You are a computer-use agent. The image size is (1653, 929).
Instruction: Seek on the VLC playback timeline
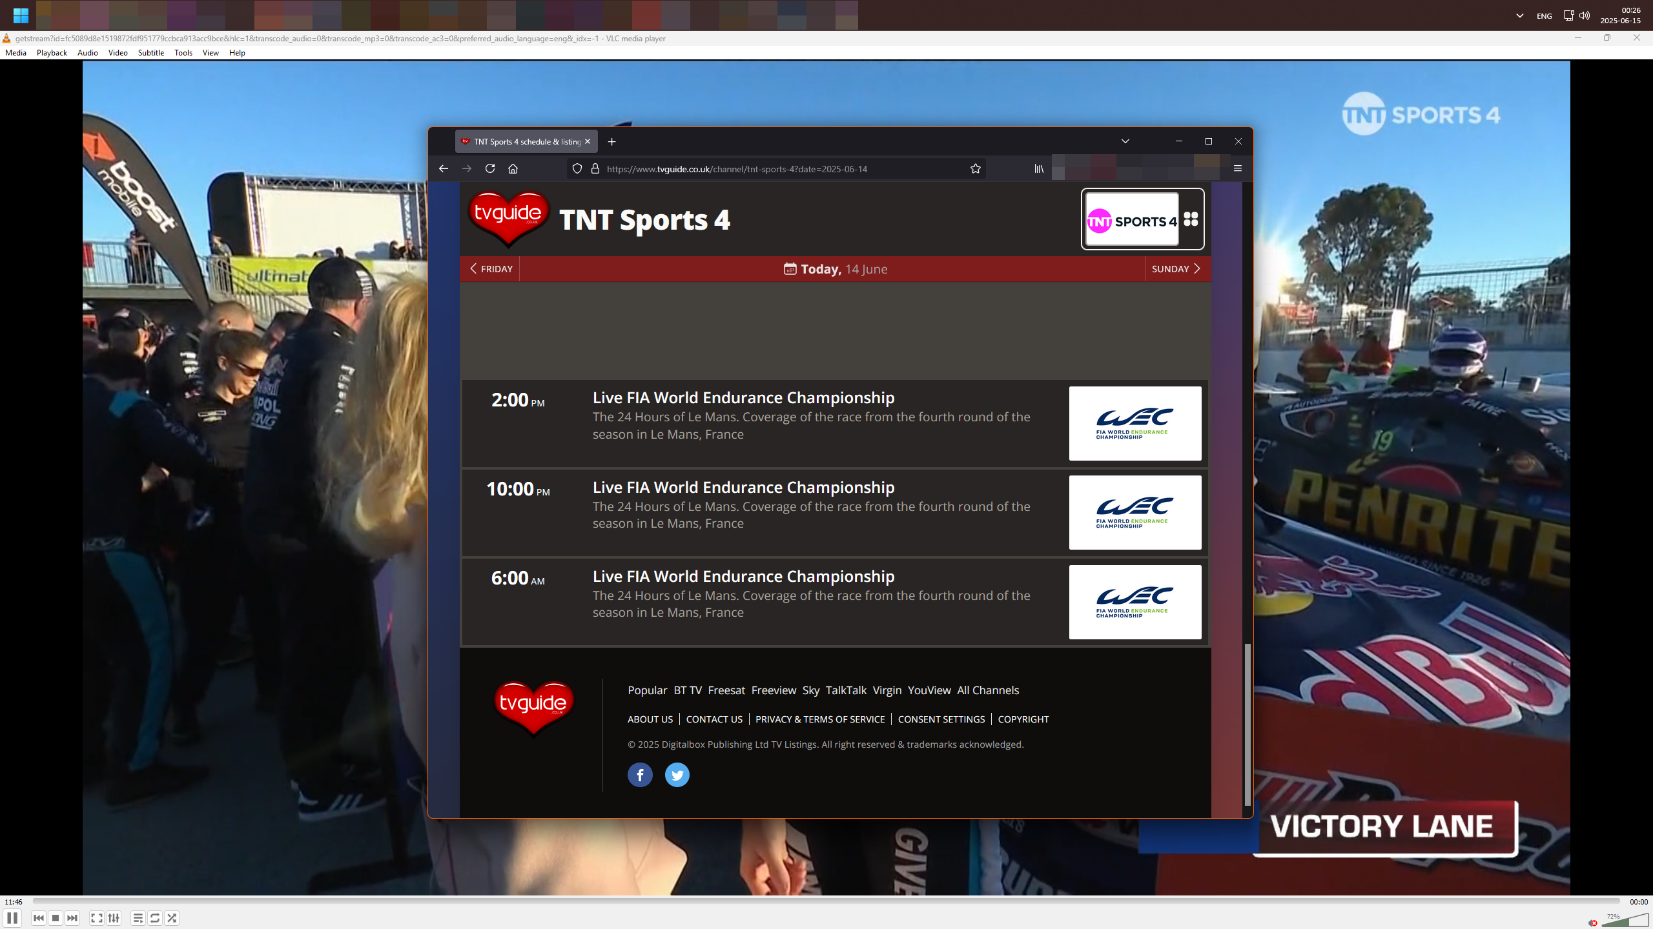point(826,901)
